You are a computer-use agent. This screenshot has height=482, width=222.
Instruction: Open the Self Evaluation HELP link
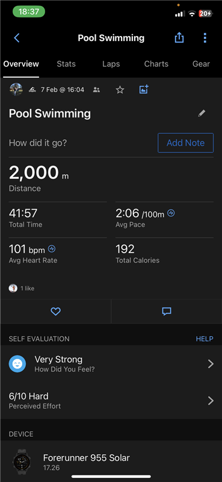coord(205,339)
